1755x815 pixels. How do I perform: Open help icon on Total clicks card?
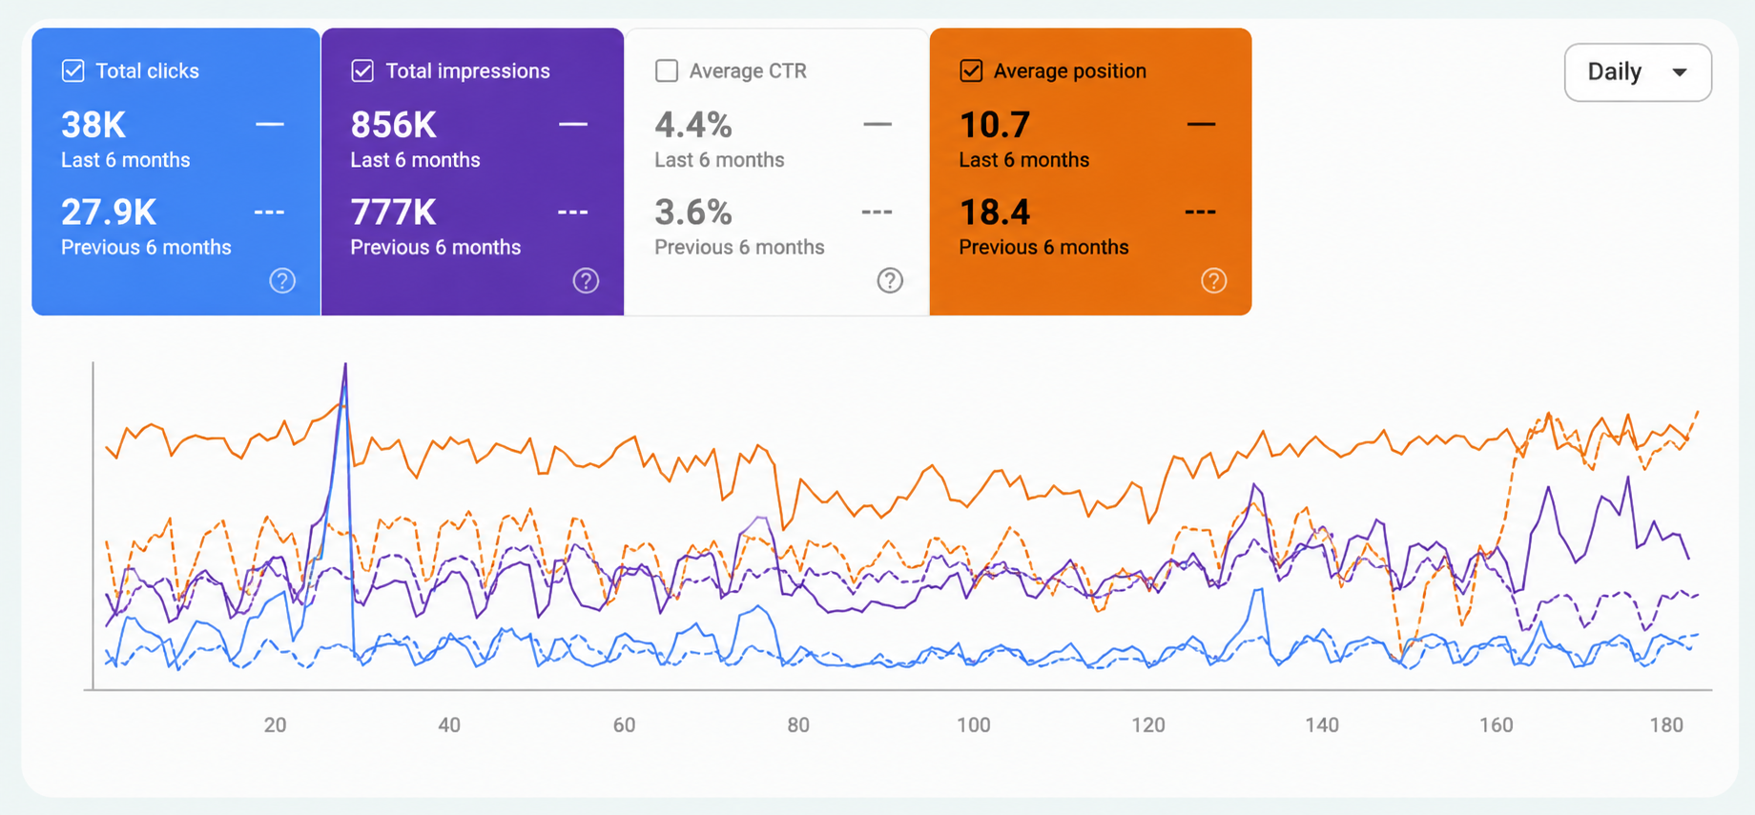click(x=282, y=280)
